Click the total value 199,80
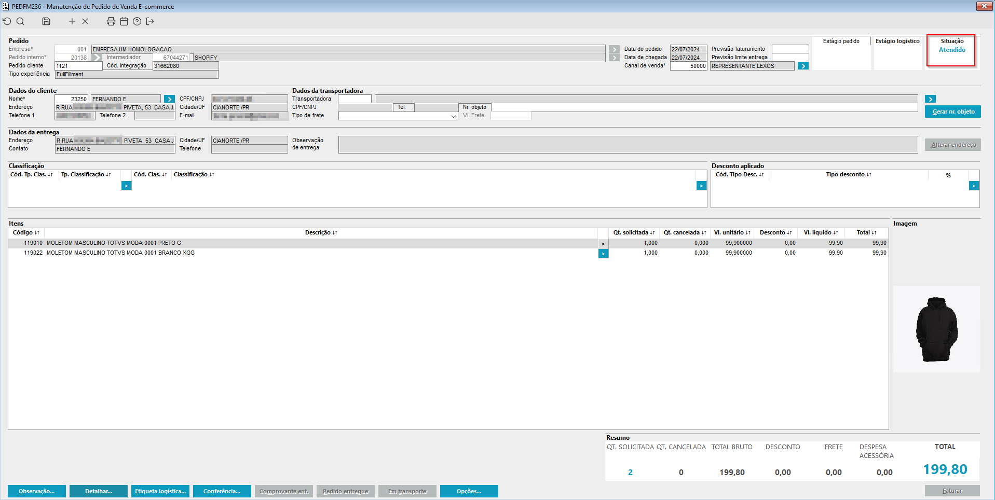The height and width of the screenshot is (500, 995). pos(945,469)
